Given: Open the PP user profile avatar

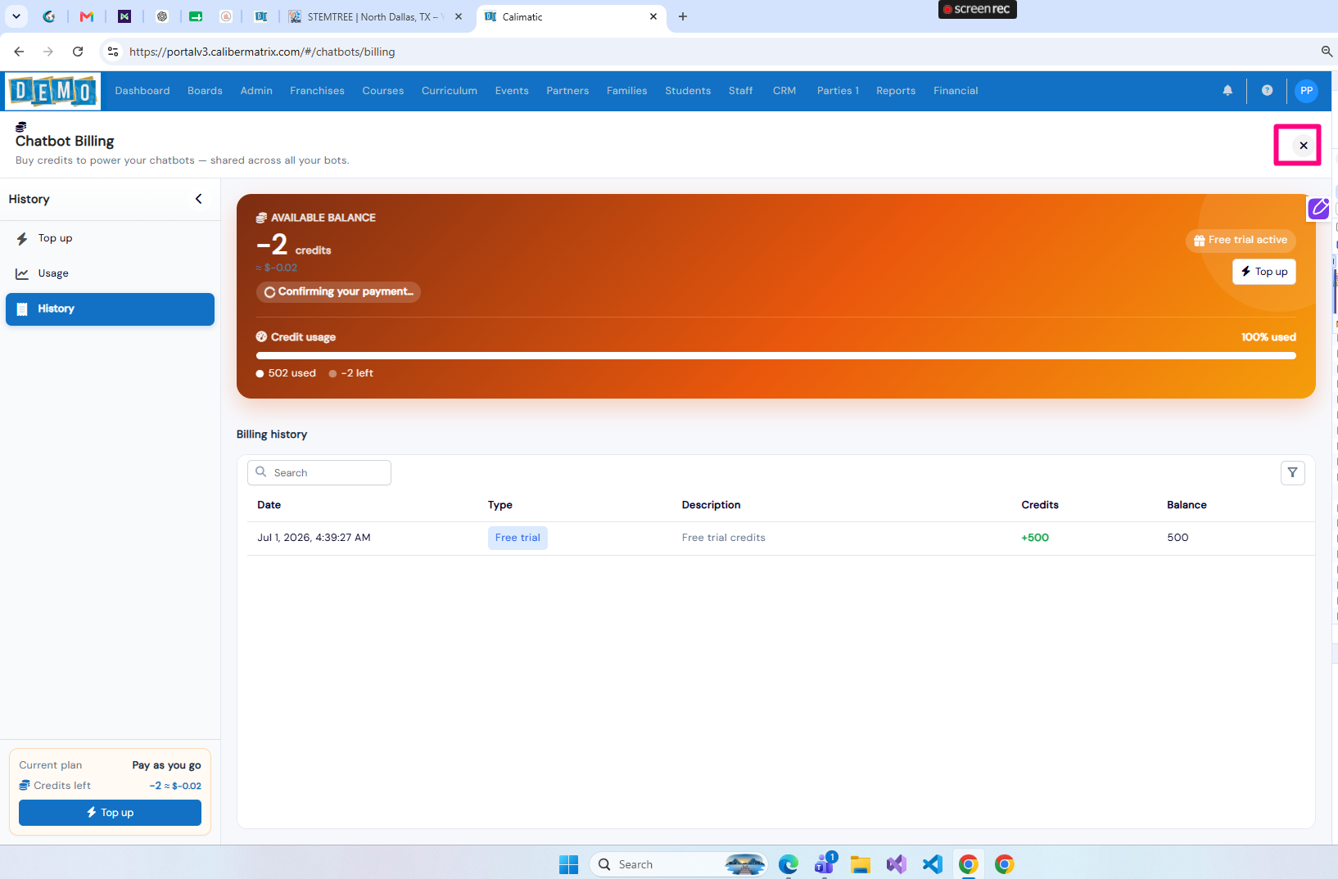Looking at the screenshot, I should [x=1306, y=91].
